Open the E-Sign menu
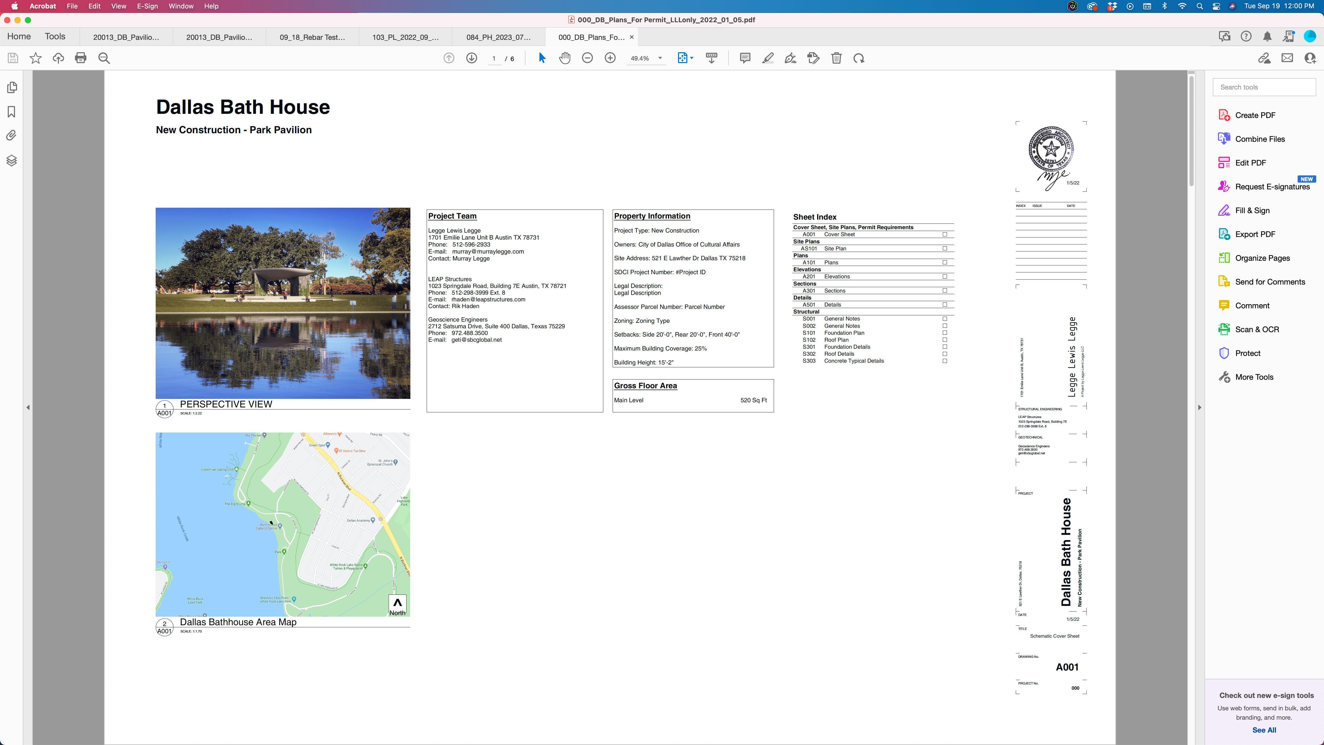This screenshot has height=745, width=1324. click(147, 6)
